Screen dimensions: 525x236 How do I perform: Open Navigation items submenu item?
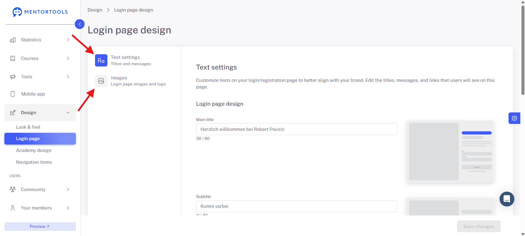pyautogui.click(x=34, y=162)
